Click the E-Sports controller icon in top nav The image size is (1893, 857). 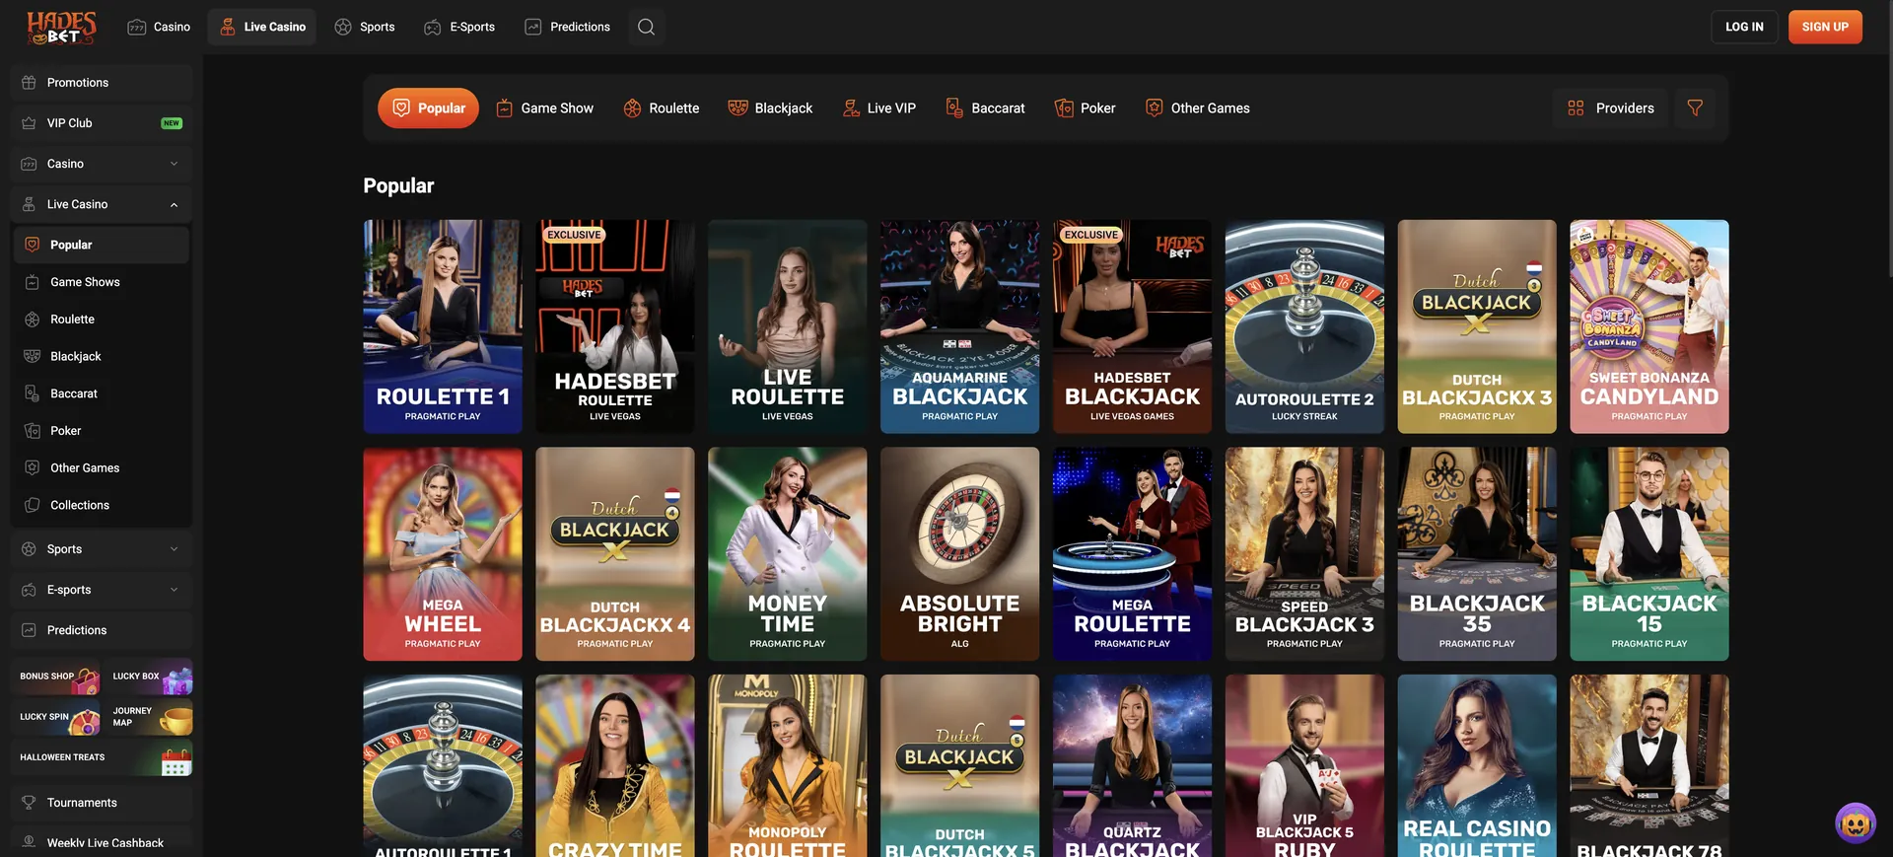(432, 27)
